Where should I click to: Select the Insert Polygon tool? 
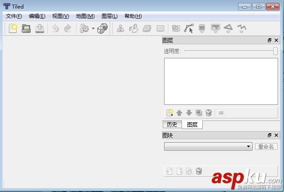coord(228,28)
